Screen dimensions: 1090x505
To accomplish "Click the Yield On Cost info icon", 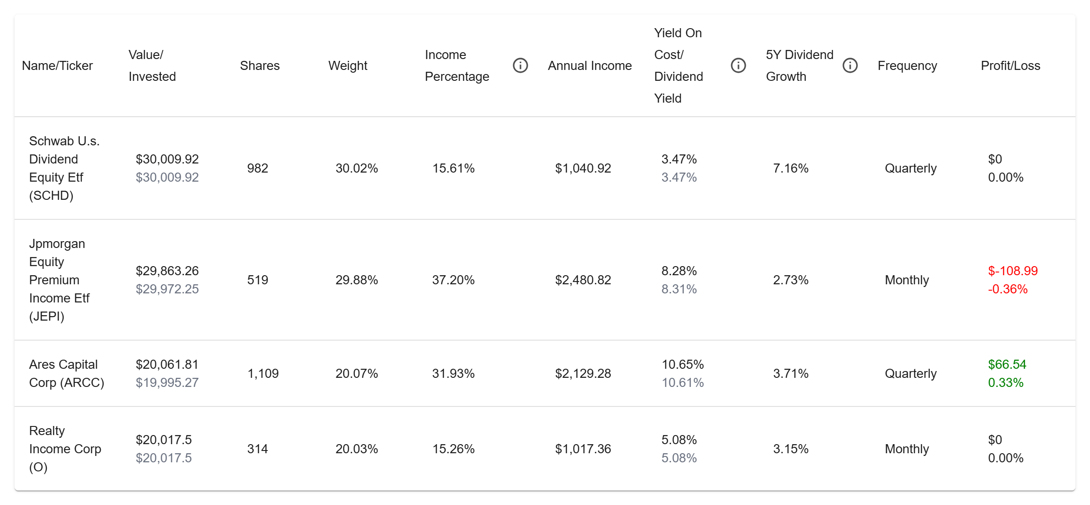I will (738, 65).
